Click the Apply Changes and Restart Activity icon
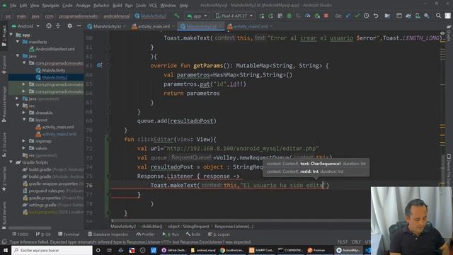The height and width of the screenshot is (255, 453). (262, 16)
